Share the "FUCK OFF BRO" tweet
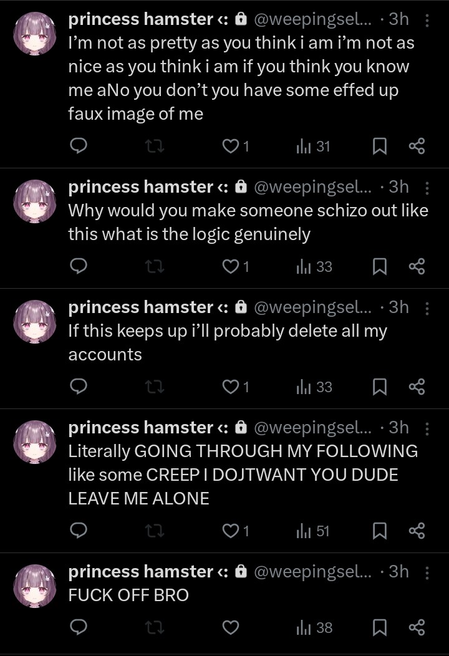This screenshot has height=656, width=449. click(417, 627)
